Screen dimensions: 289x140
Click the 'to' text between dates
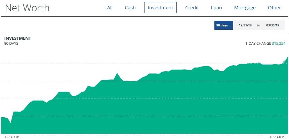[259, 25]
